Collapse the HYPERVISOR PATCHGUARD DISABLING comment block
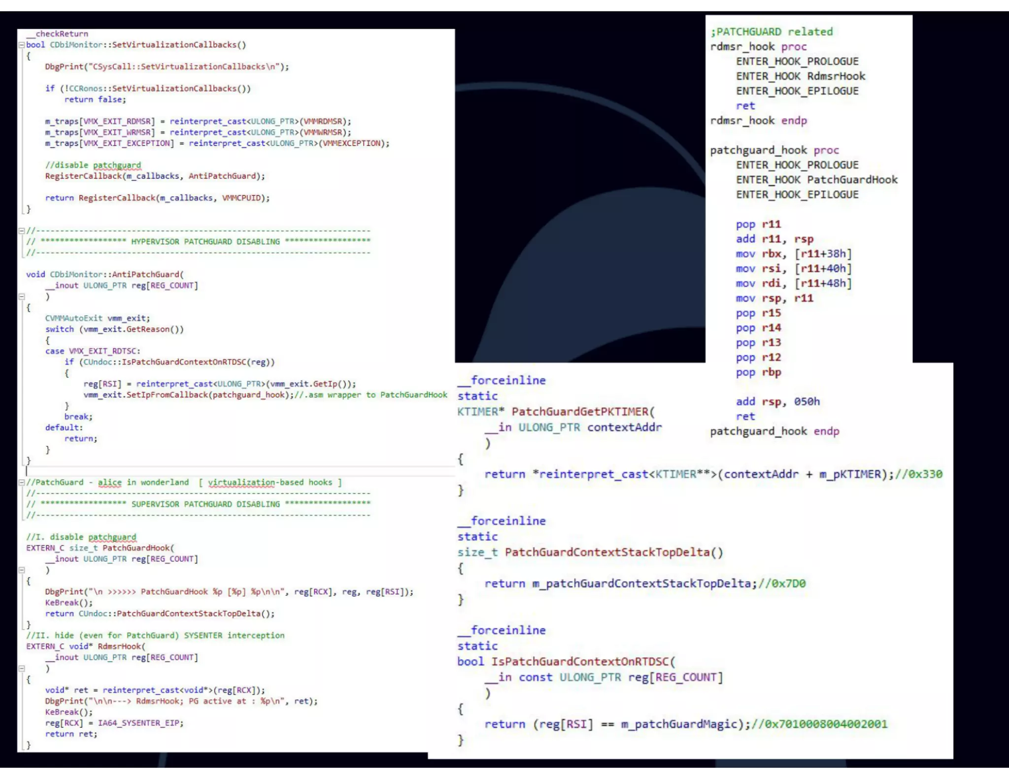 [21, 230]
